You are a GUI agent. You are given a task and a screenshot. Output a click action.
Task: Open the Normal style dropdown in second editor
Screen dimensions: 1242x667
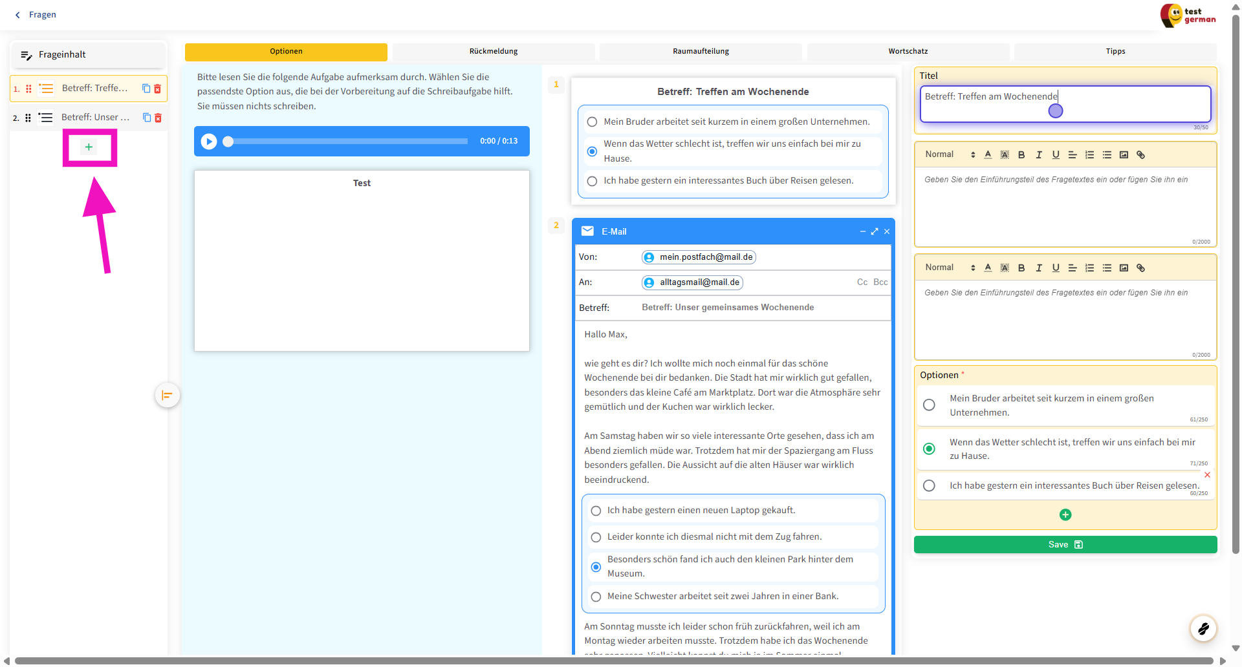(x=950, y=268)
